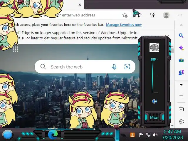Click the Search the web box
Screen dimensions: 188x141
[x=85, y=67]
